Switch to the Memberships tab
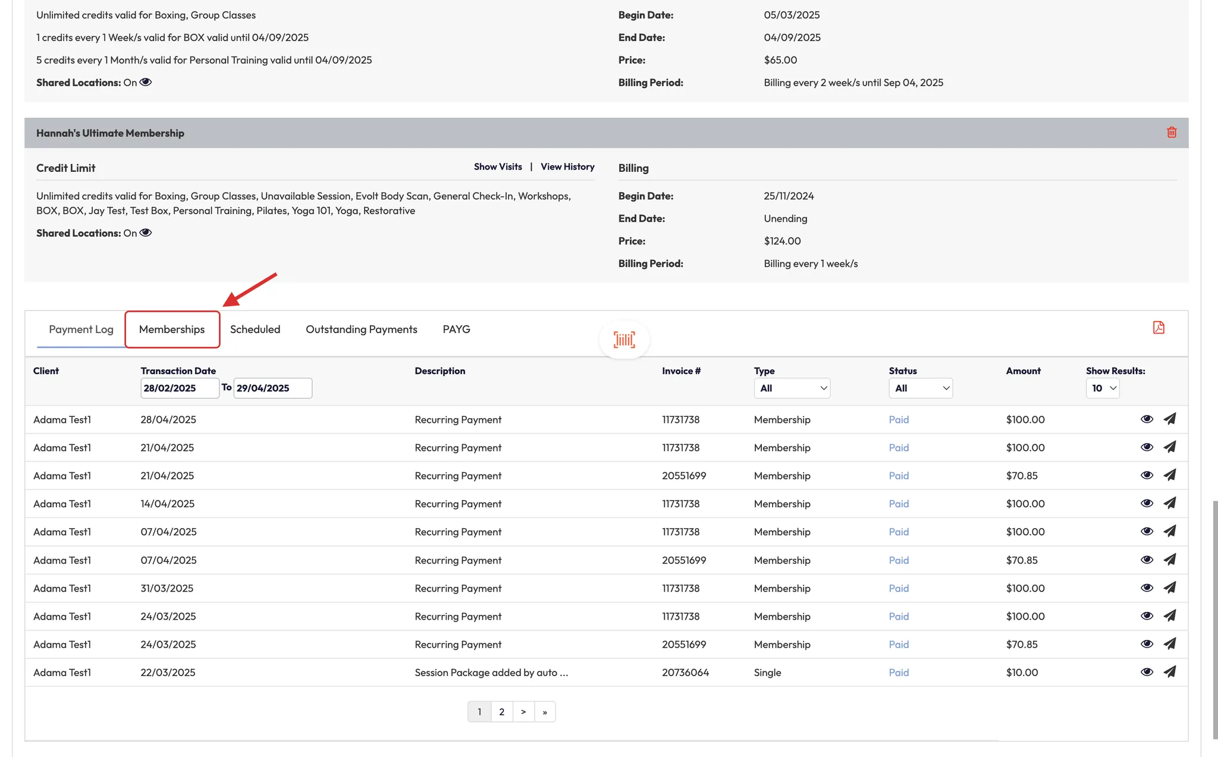This screenshot has width=1218, height=757. (x=172, y=329)
